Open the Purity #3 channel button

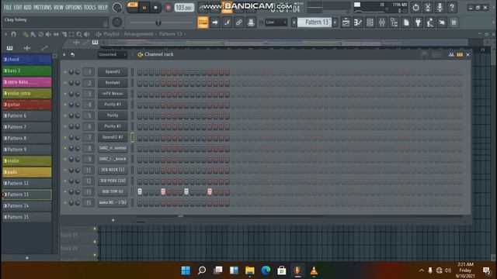pyautogui.click(x=113, y=105)
